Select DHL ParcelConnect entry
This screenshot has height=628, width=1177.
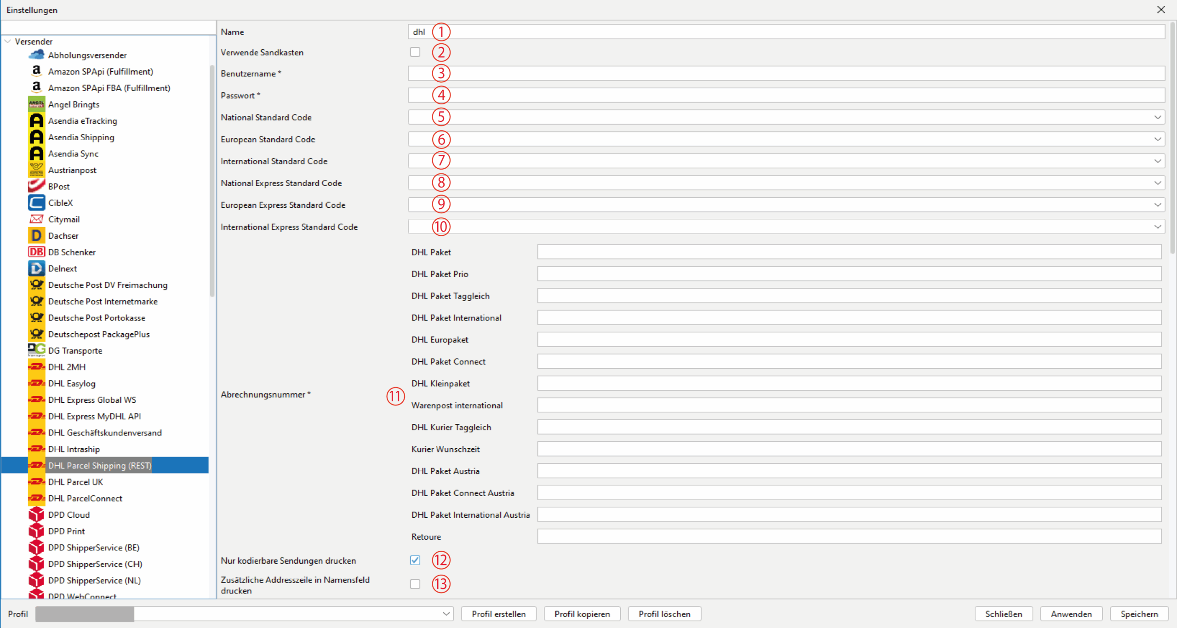[x=86, y=498]
